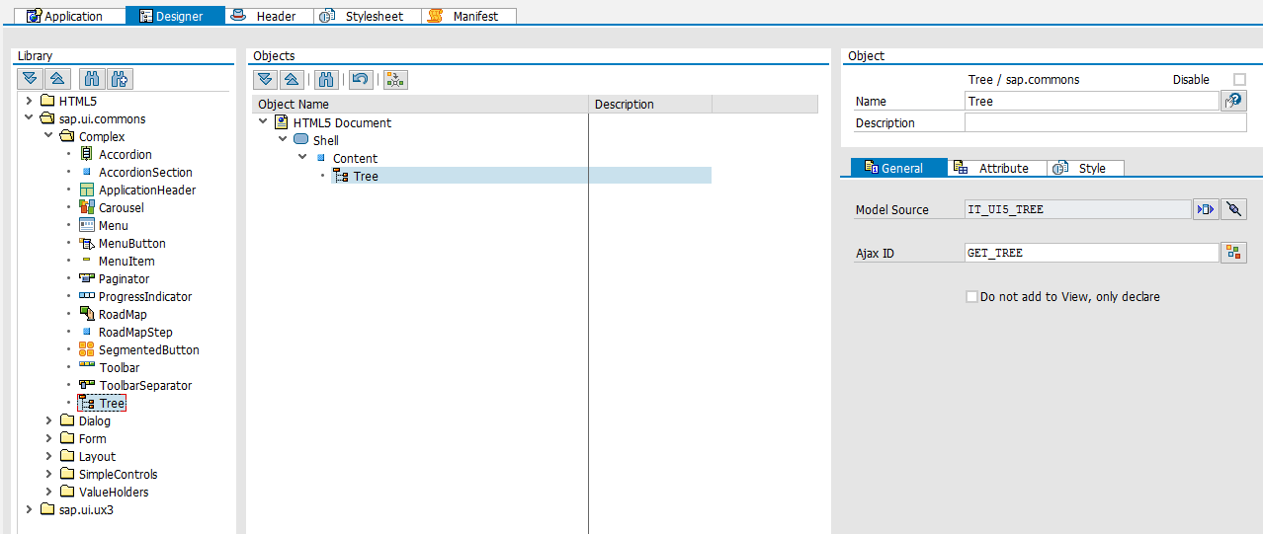Image resolution: width=1263 pixels, height=534 pixels.
Task: Expand the Dialog folder
Action: tap(48, 421)
